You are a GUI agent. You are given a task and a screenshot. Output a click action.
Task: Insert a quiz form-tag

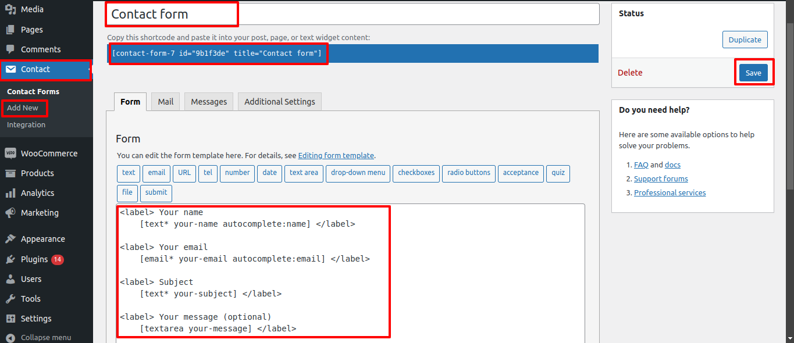coord(558,173)
